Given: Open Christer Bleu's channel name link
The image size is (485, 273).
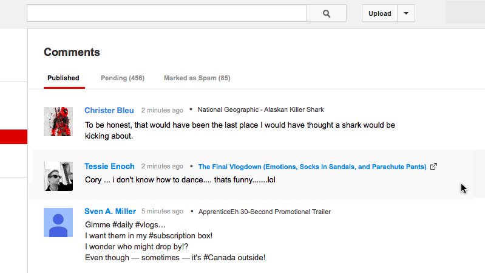Looking at the screenshot, I should 109,110.
